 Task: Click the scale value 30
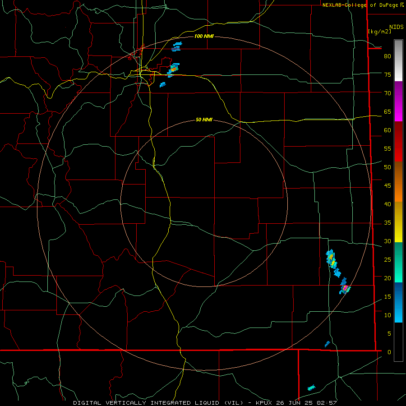pyautogui.click(x=388, y=241)
